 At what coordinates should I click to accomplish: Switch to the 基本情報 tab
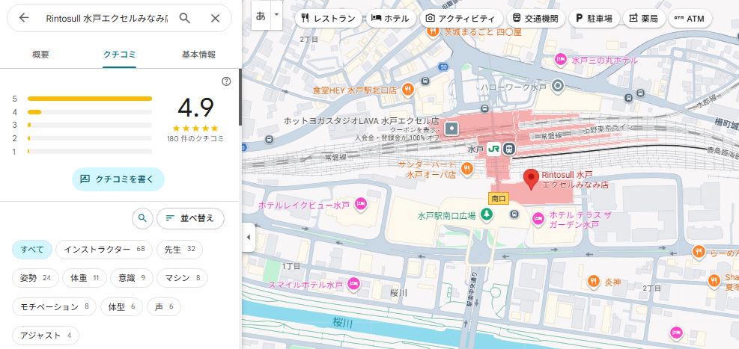pos(198,55)
